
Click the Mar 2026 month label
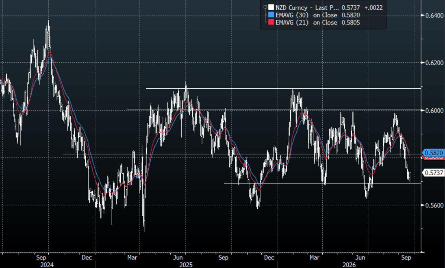[315, 258]
